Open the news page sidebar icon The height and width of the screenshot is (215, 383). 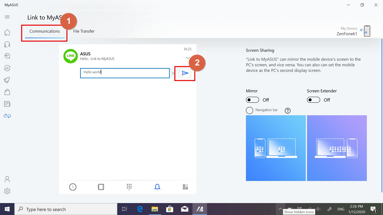[7, 104]
